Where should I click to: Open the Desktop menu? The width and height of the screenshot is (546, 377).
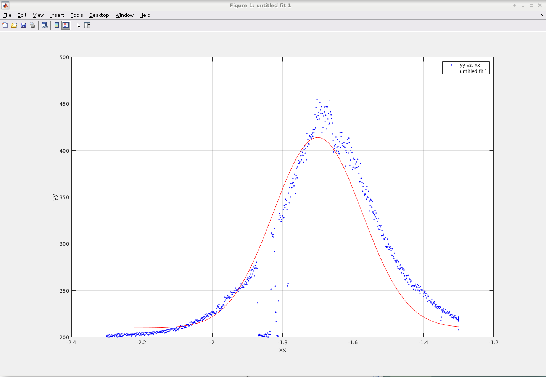coord(99,15)
